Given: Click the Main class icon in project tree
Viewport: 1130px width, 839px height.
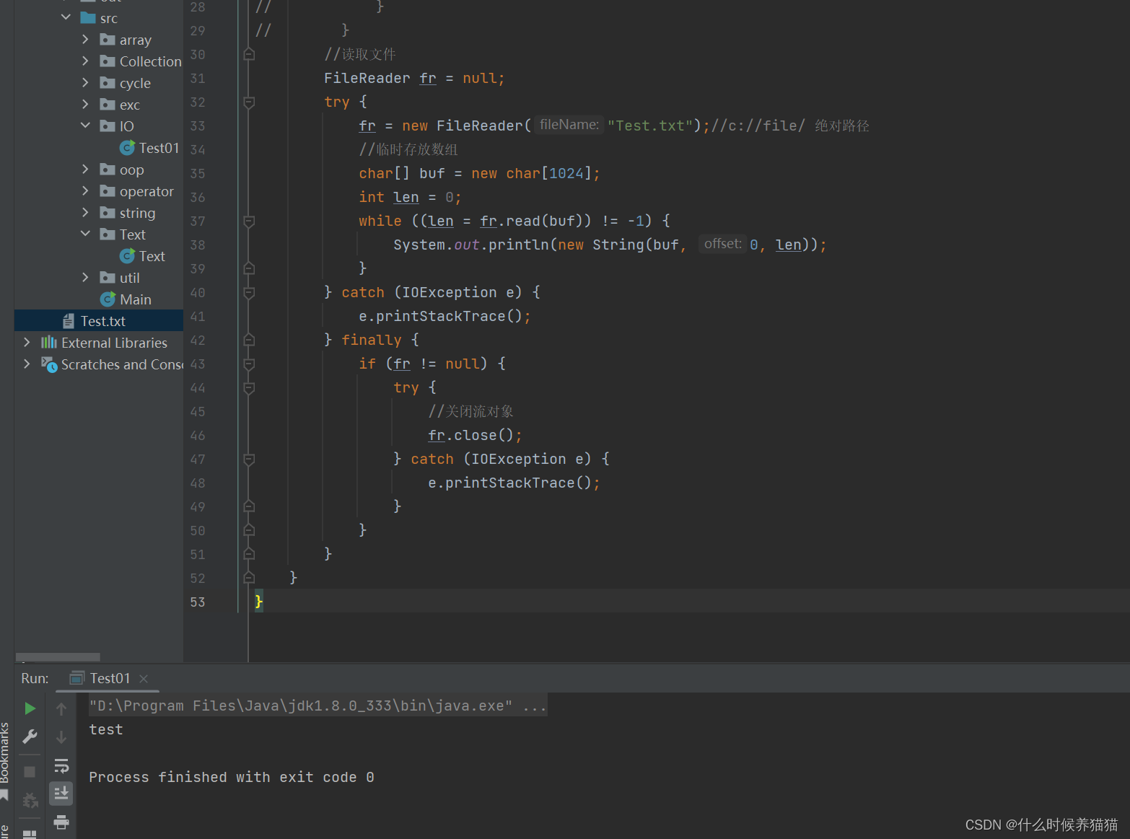Looking at the screenshot, I should (108, 299).
